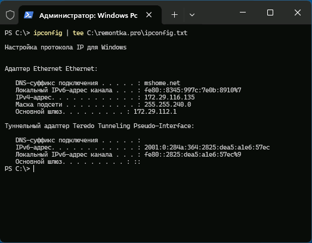Viewport: 312px width, 243px height.
Task: Click the 'Адаптер Ethernet Ethernet:' heading
Action: 51,68
